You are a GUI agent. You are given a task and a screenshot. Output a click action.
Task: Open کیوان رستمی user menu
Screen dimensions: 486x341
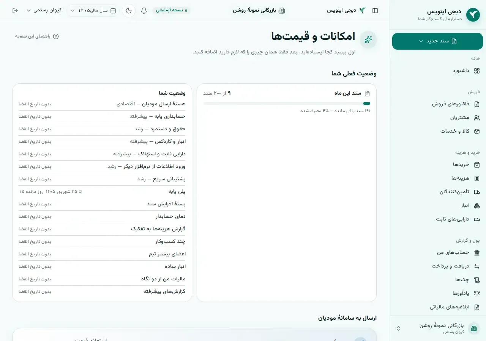(x=44, y=10)
